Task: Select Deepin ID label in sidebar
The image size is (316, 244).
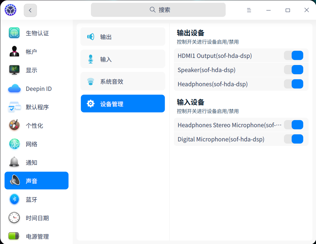Action: 39,89
